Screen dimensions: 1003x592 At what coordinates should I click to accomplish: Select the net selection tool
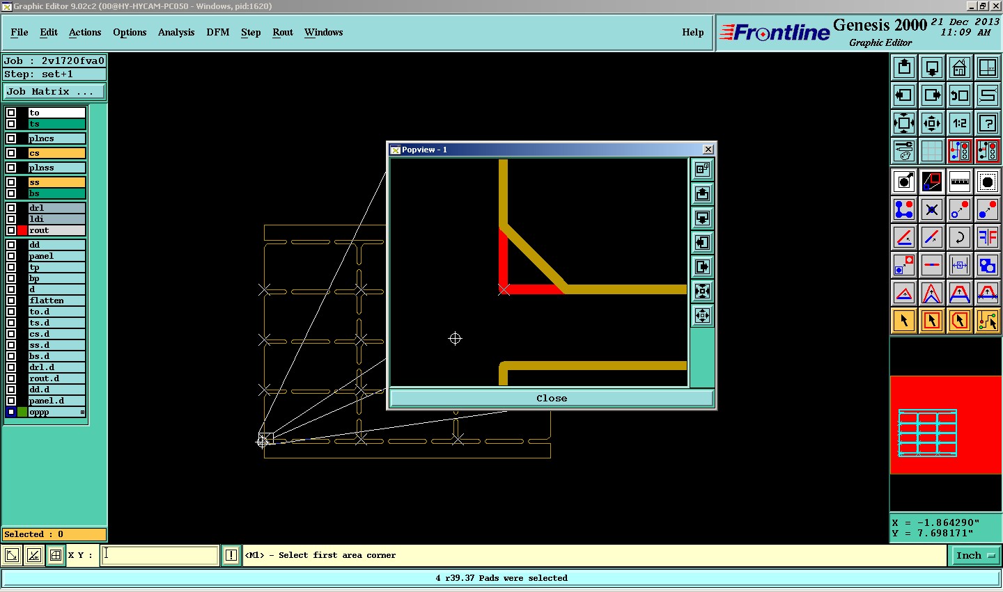click(x=988, y=321)
